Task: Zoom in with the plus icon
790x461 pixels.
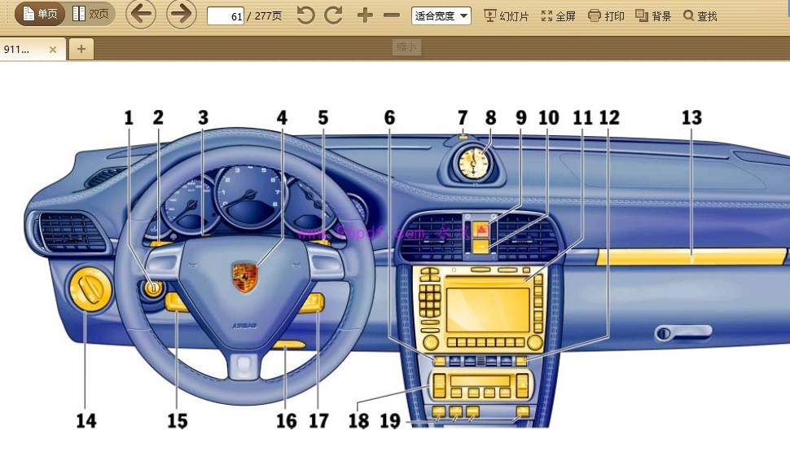Action: click(365, 15)
